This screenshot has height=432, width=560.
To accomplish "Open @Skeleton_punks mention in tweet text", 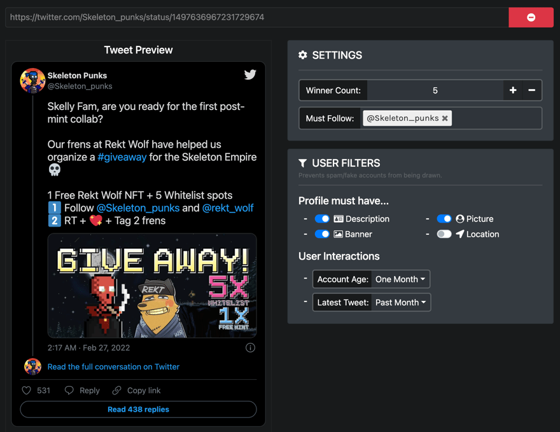I will [x=138, y=208].
